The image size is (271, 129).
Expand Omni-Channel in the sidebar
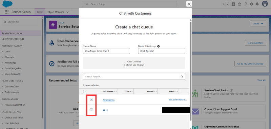[11, 74]
